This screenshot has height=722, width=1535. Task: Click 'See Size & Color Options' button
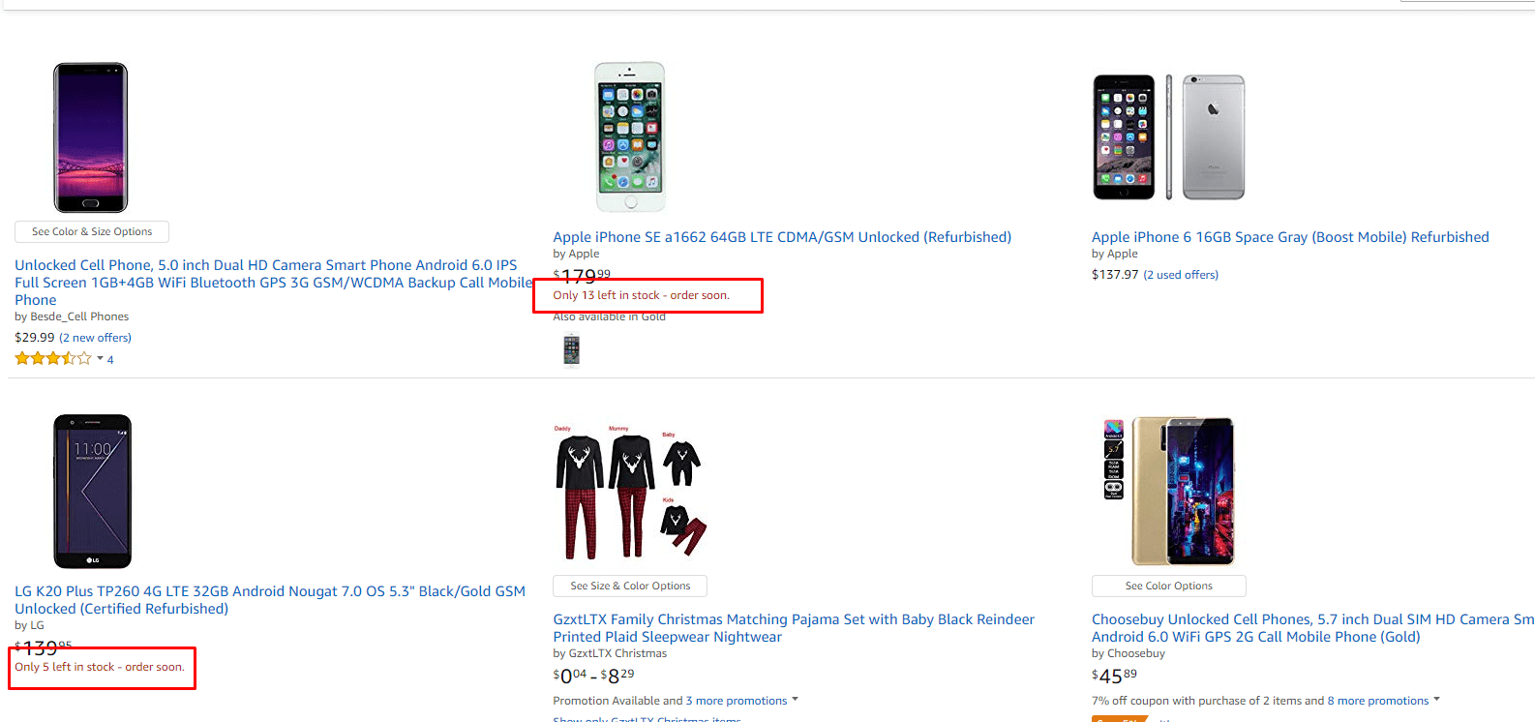pos(630,586)
